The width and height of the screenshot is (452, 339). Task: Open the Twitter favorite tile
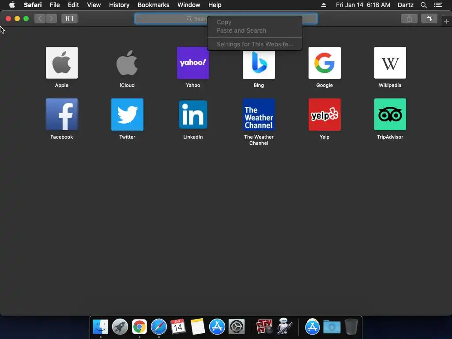coord(127,114)
